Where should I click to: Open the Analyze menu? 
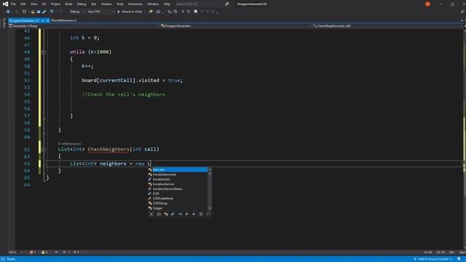[106, 4]
